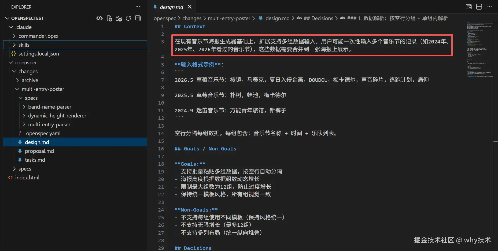Click the '不支持多列布局' line
The height and width of the screenshot is (251, 498).
[x=218, y=233]
